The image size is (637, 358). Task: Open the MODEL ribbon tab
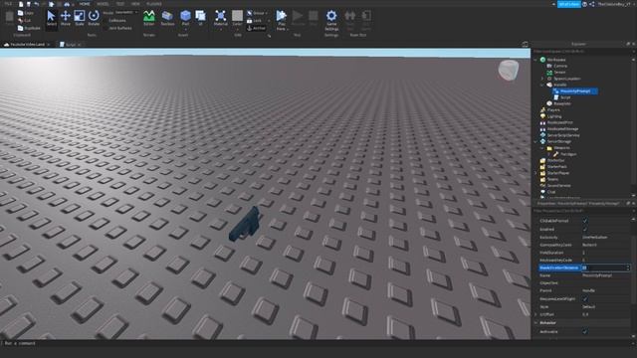click(x=103, y=4)
